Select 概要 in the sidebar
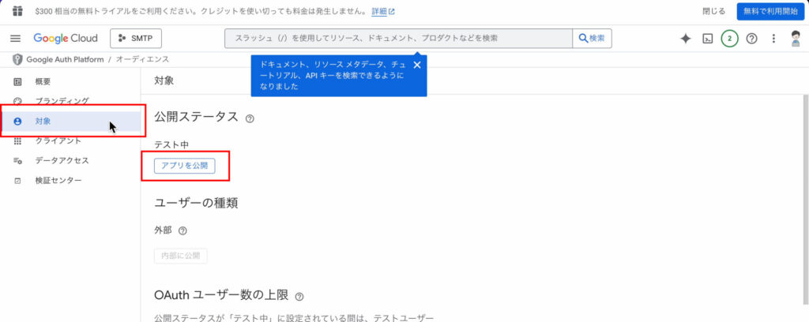 point(70,81)
